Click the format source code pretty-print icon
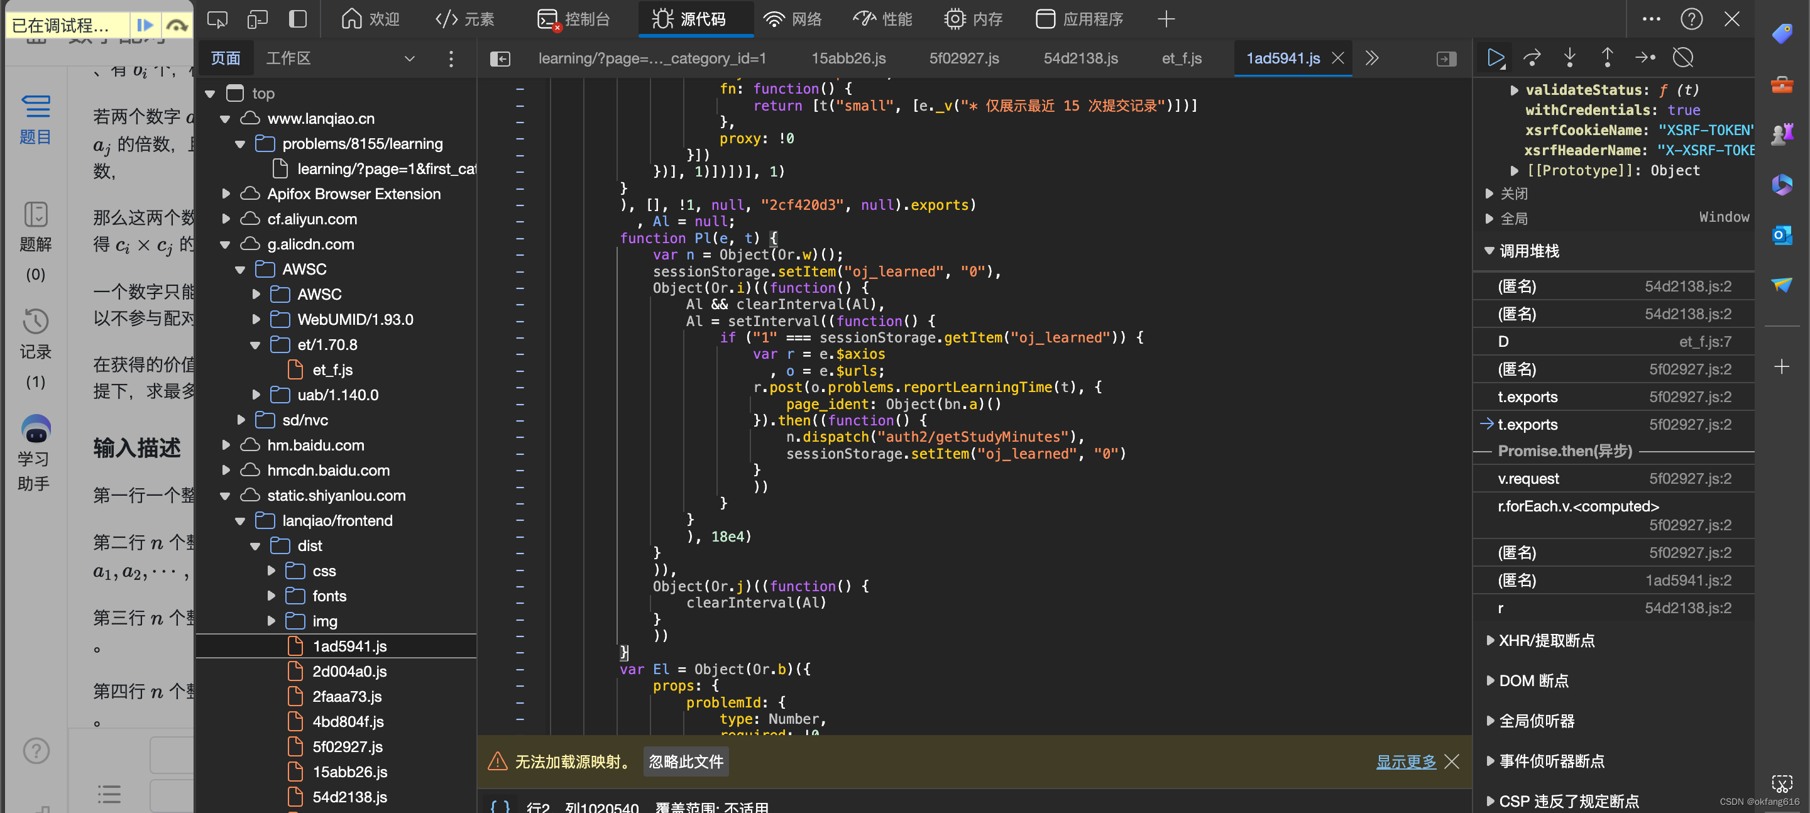Viewport: 1810px width, 813px height. pos(498,805)
